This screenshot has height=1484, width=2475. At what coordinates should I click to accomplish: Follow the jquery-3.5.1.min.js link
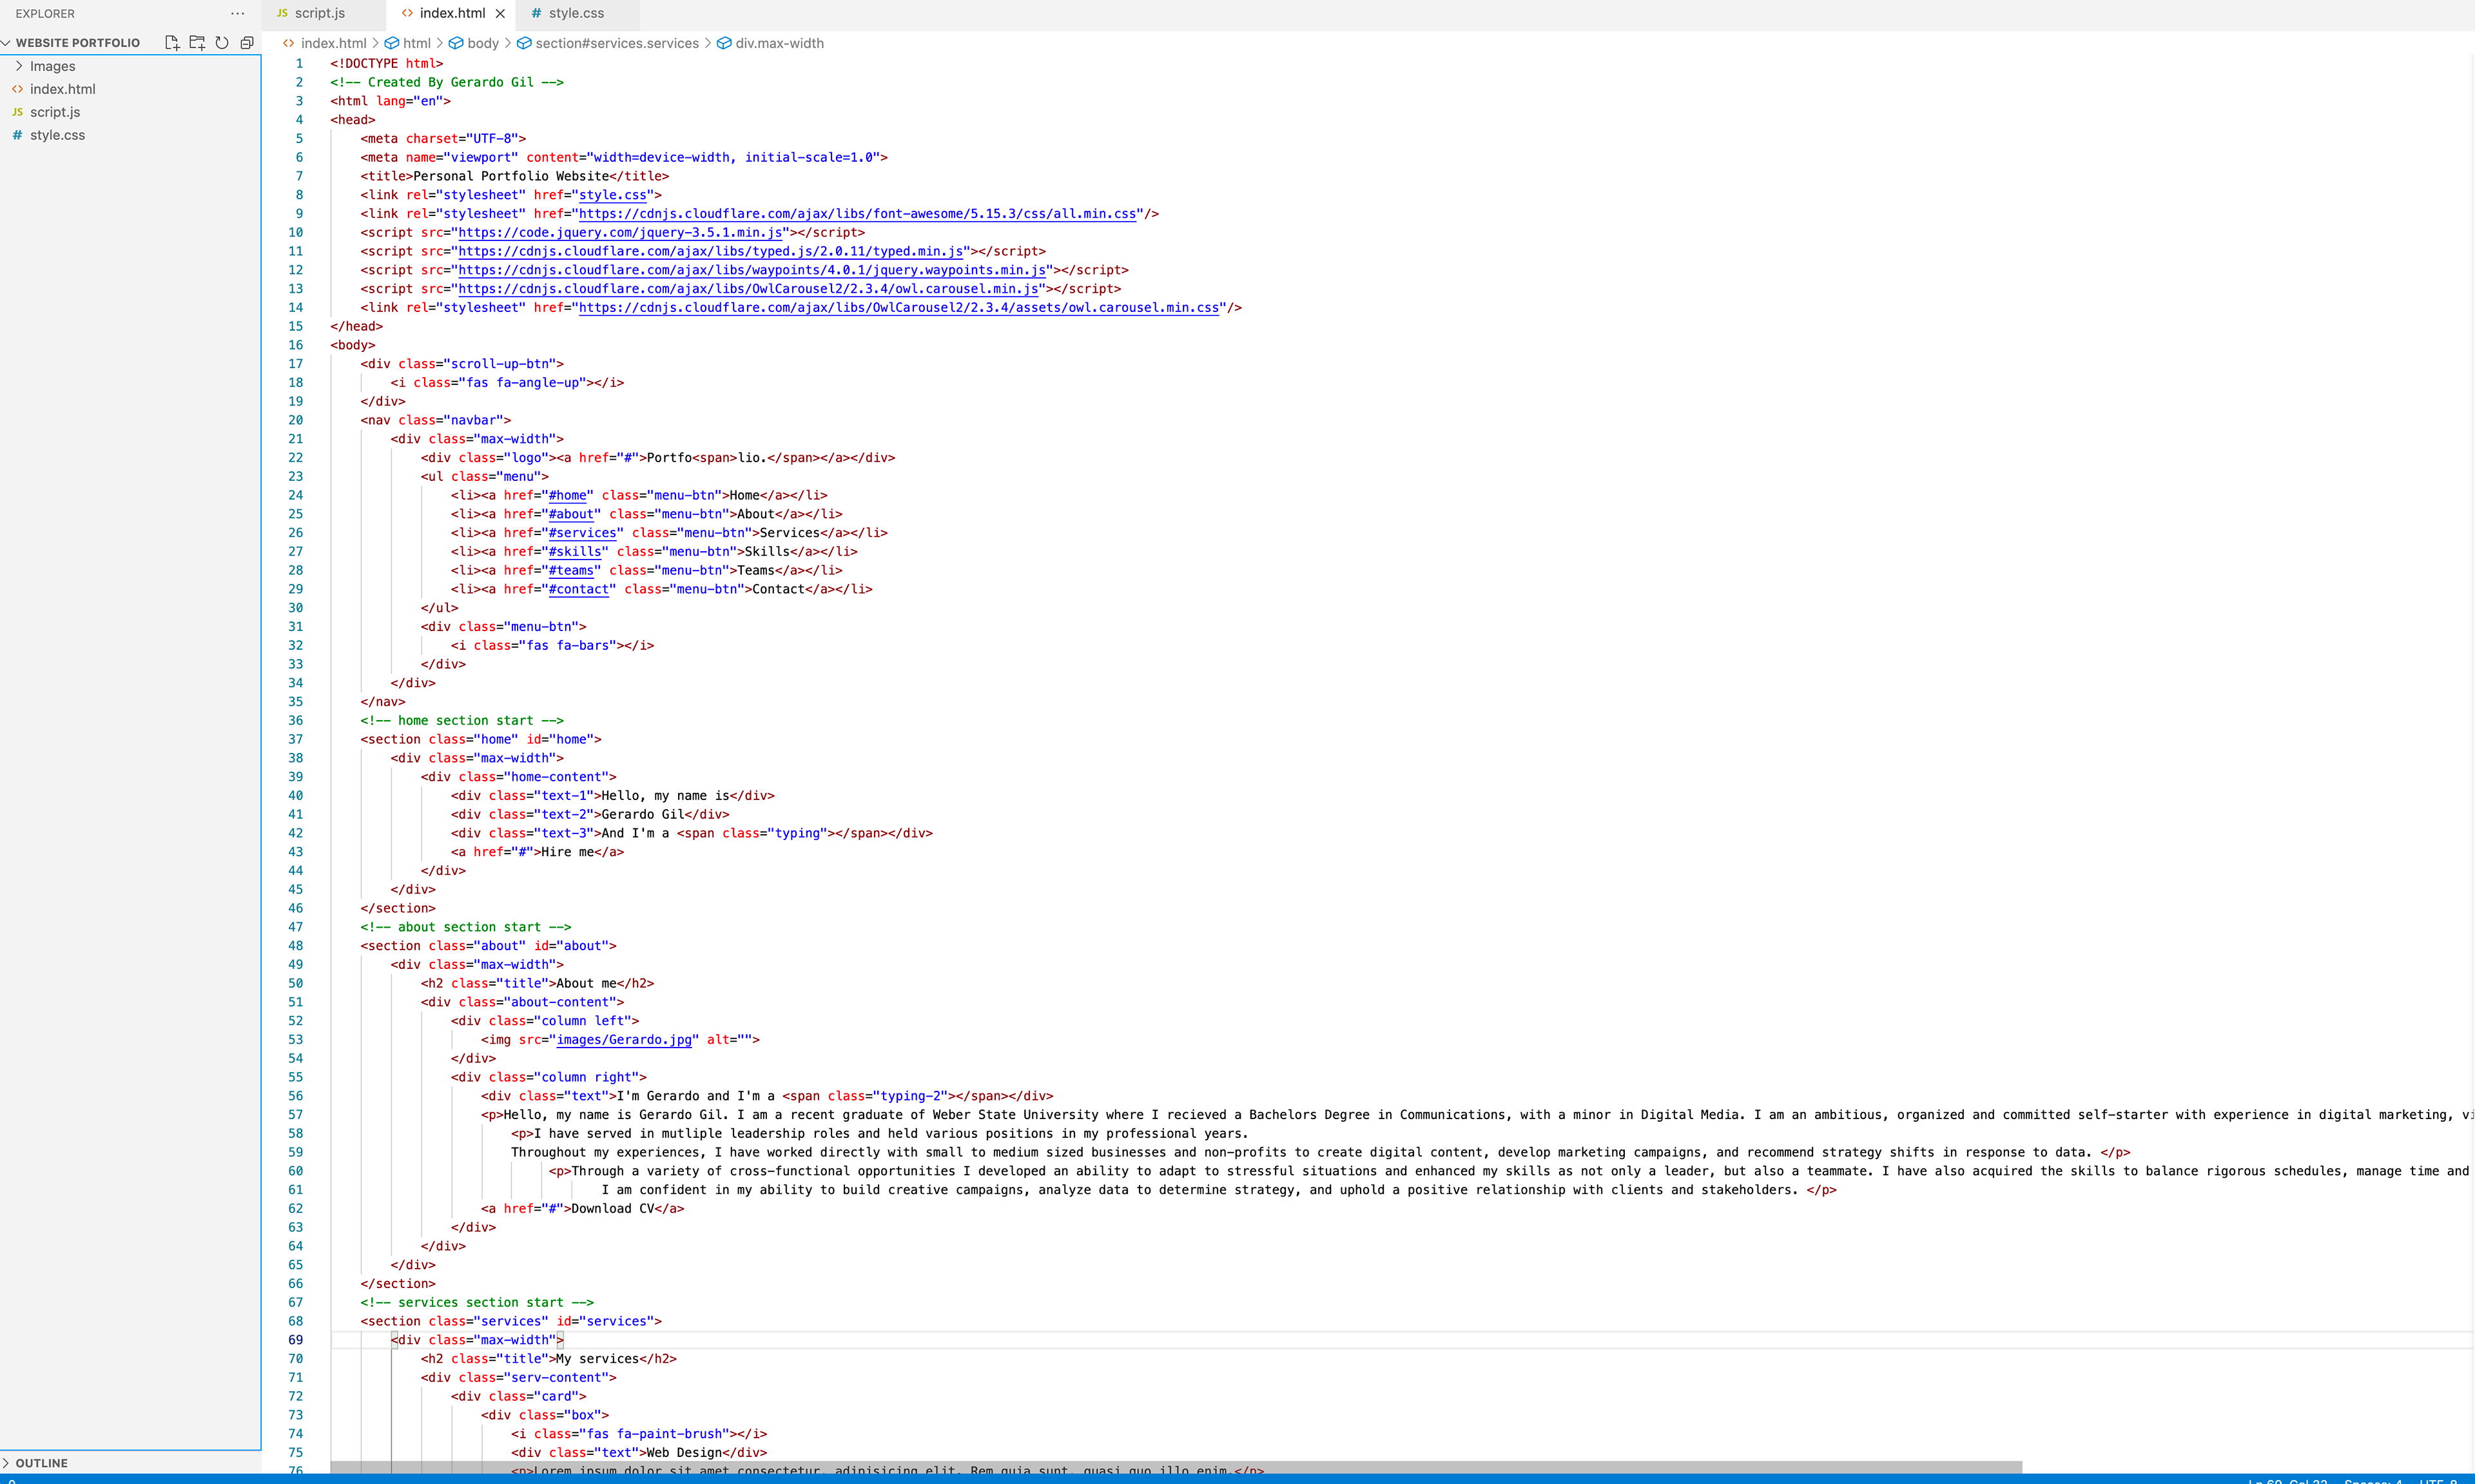point(620,233)
